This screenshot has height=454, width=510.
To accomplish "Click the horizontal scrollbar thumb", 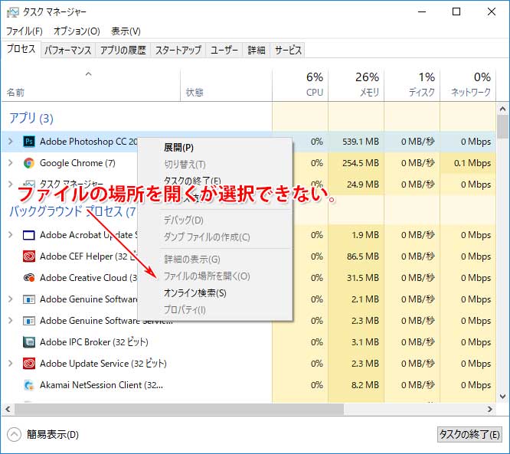I will coord(179,410).
